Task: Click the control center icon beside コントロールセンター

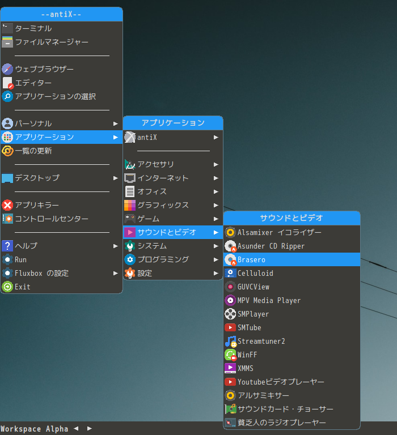Action: coord(7,219)
